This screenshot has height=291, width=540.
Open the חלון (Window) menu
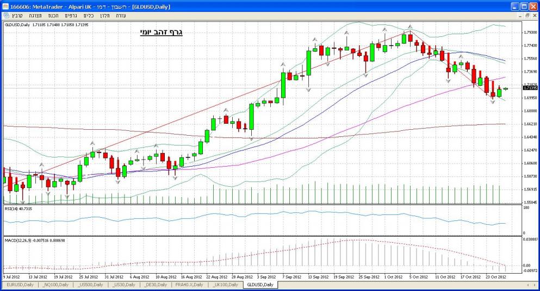pos(105,15)
